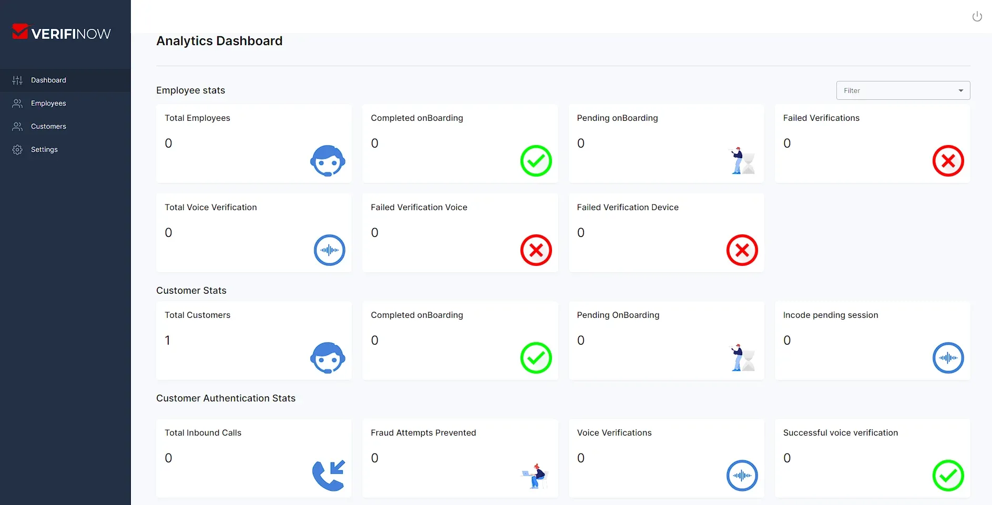The image size is (992, 505).
Task: Click the Fraud Attempts Prevented illustration
Action: pyautogui.click(x=536, y=476)
